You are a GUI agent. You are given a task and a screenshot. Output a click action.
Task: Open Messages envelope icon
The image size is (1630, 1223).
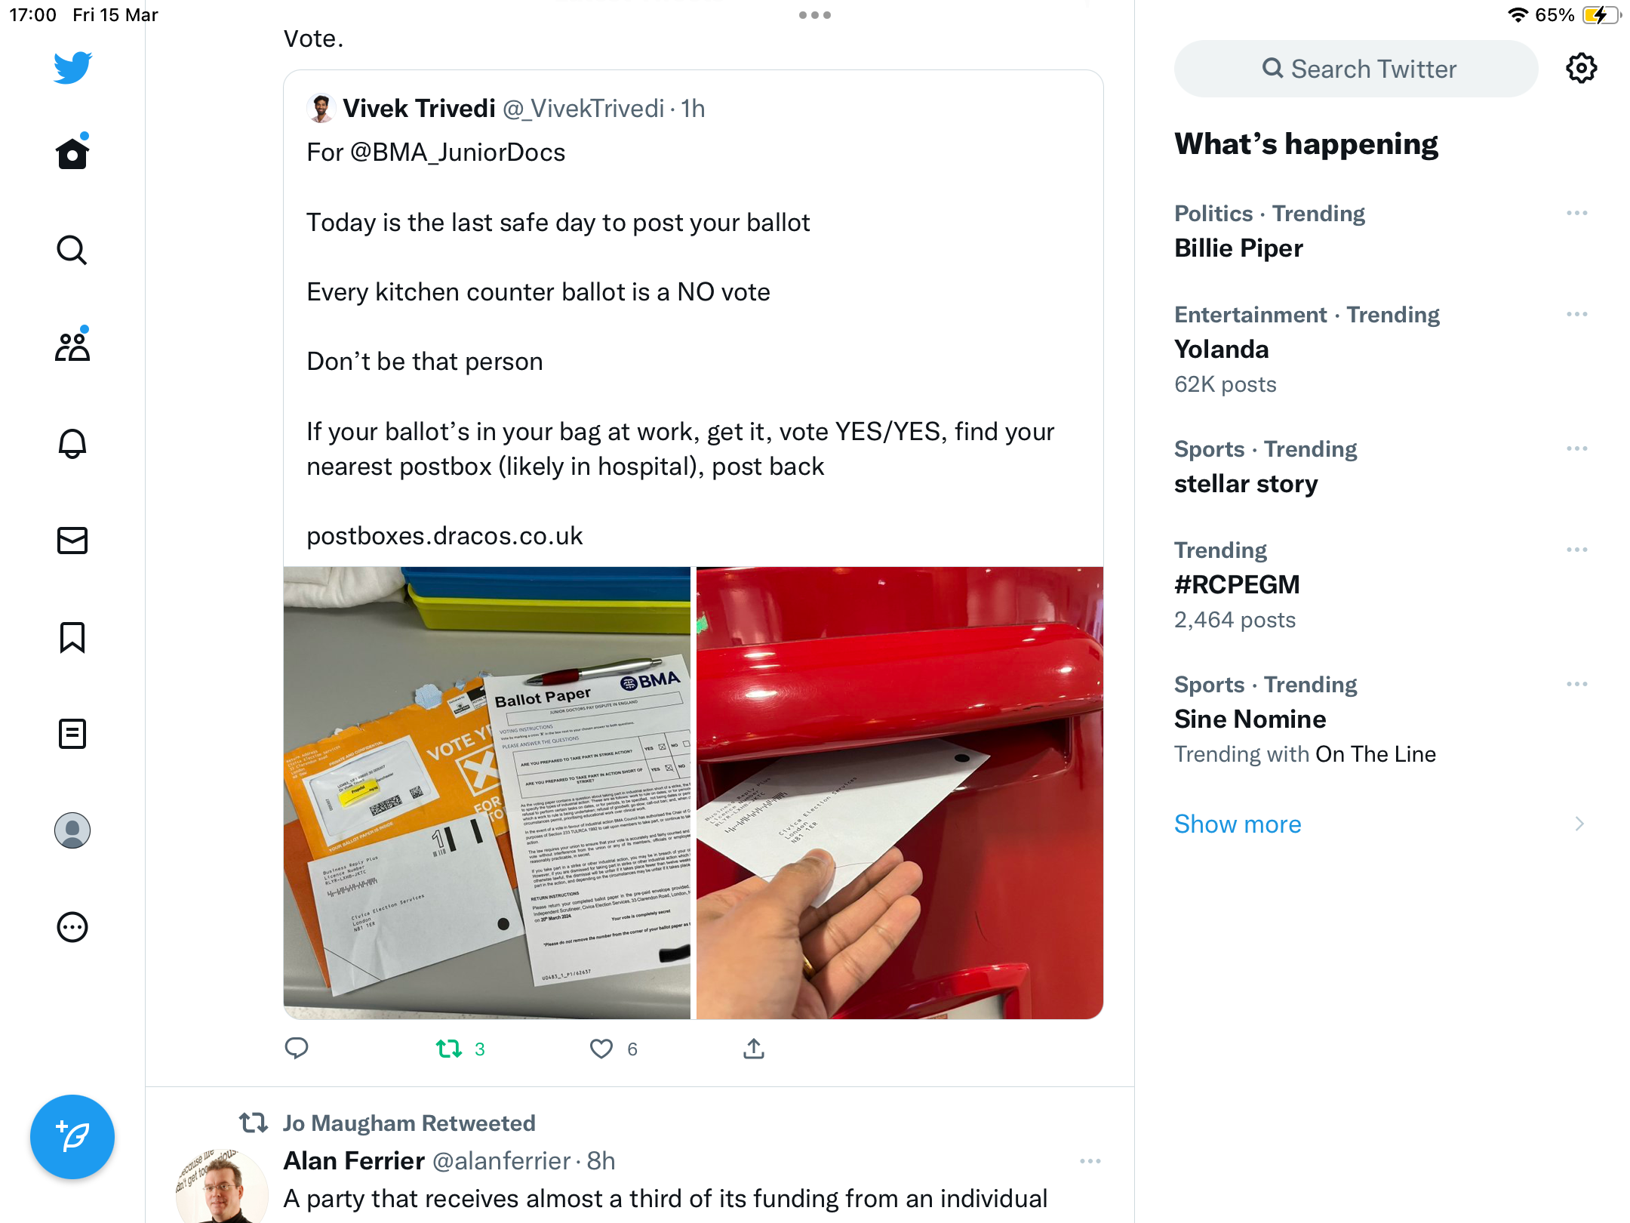tap(72, 541)
